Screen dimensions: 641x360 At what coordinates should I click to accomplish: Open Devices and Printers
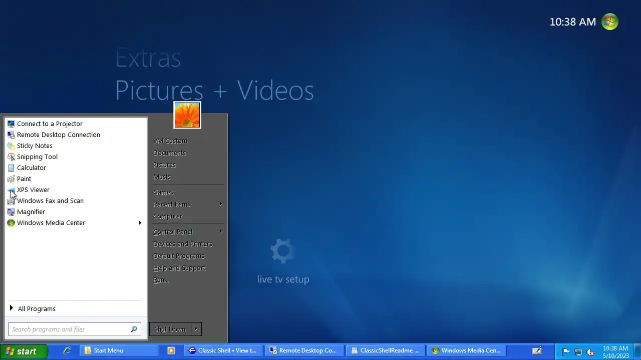[183, 244]
